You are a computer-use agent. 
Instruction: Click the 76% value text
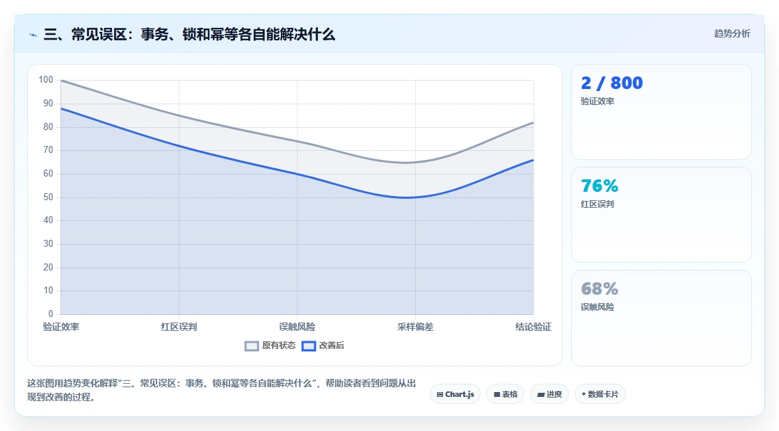point(600,186)
